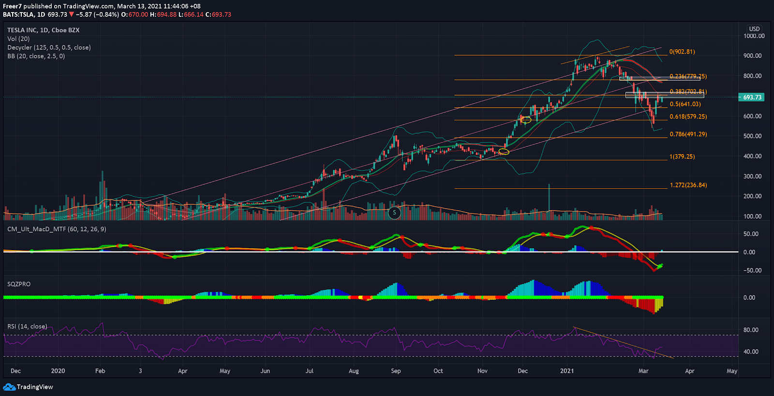The width and height of the screenshot is (774, 396).
Task: Click the Fibonacci 0.236(779.25) level label
Action: tap(688, 76)
